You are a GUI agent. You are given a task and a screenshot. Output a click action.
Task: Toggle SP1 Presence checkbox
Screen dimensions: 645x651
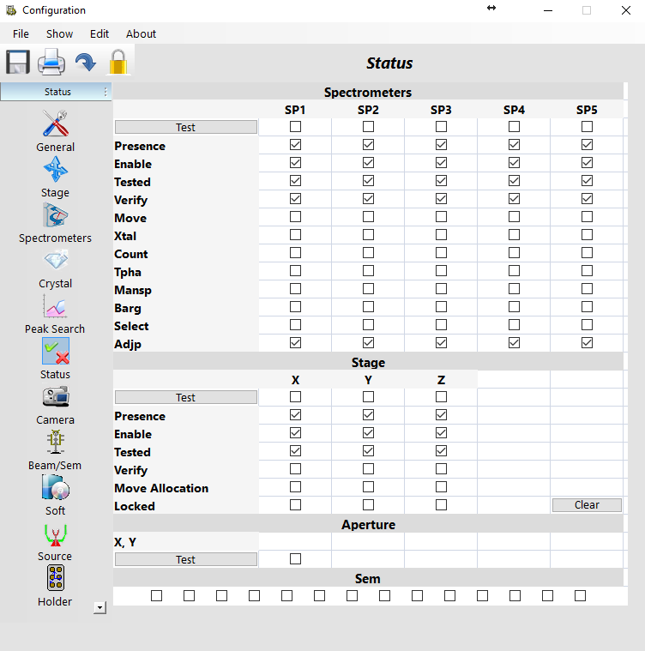(x=295, y=145)
